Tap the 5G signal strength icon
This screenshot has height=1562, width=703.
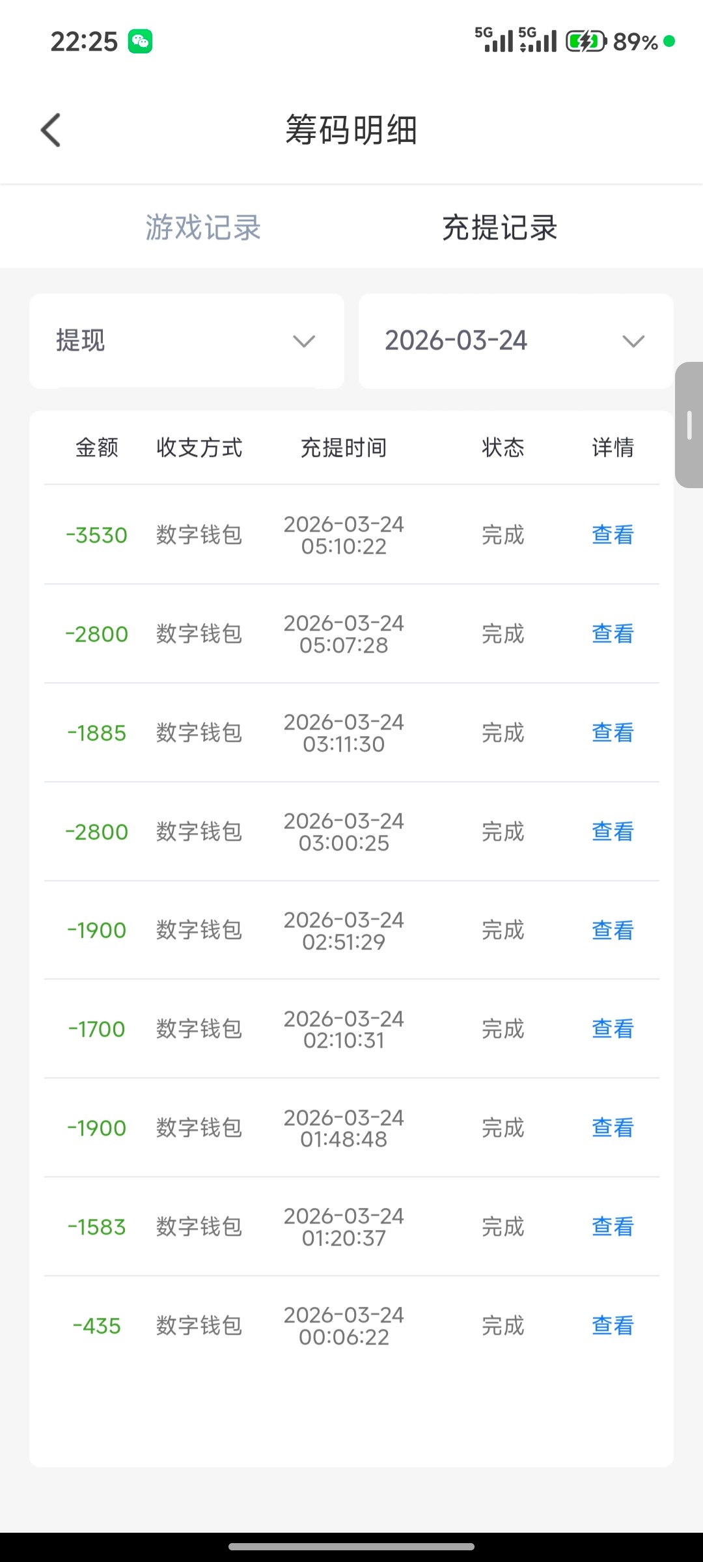point(494,40)
